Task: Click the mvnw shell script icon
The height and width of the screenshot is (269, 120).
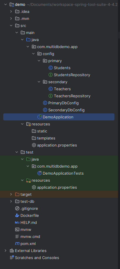Action: (17, 229)
